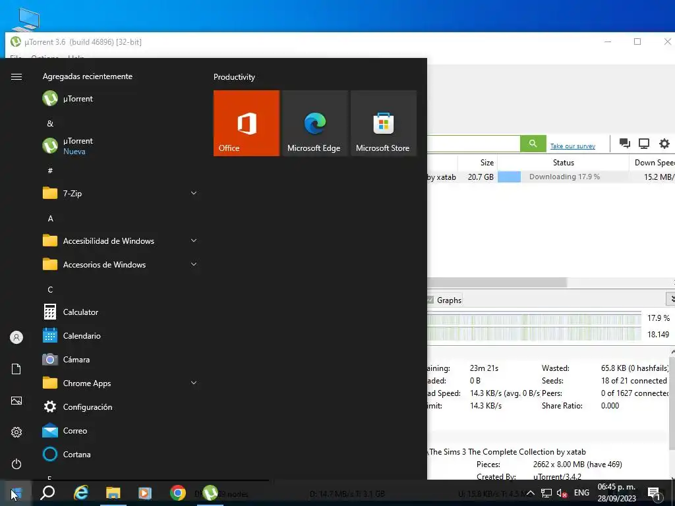Switch to µTorrent via its taskbar icon
The width and height of the screenshot is (675, 506).
[210, 493]
